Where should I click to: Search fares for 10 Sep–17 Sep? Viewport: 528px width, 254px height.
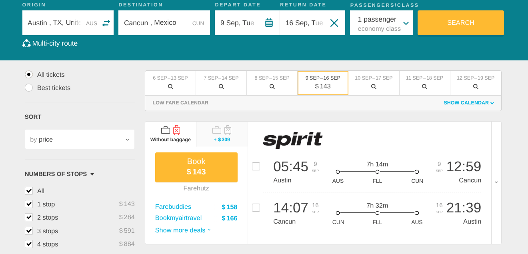[x=374, y=86]
